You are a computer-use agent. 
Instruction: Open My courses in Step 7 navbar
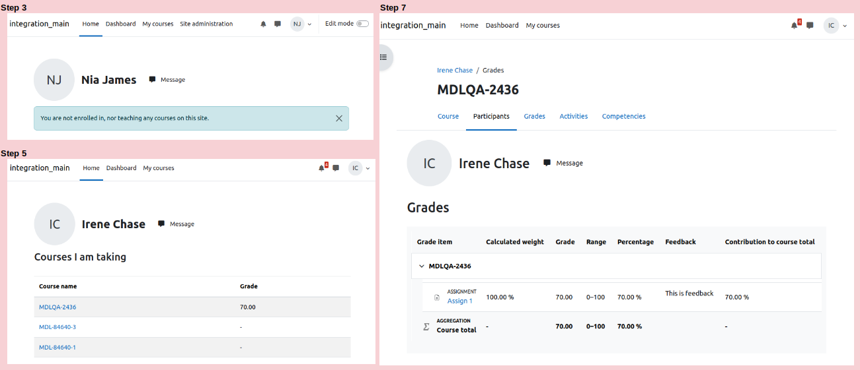click(x=543, y=26)
